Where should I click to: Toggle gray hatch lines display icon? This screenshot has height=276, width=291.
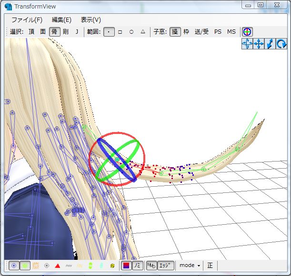69,266
